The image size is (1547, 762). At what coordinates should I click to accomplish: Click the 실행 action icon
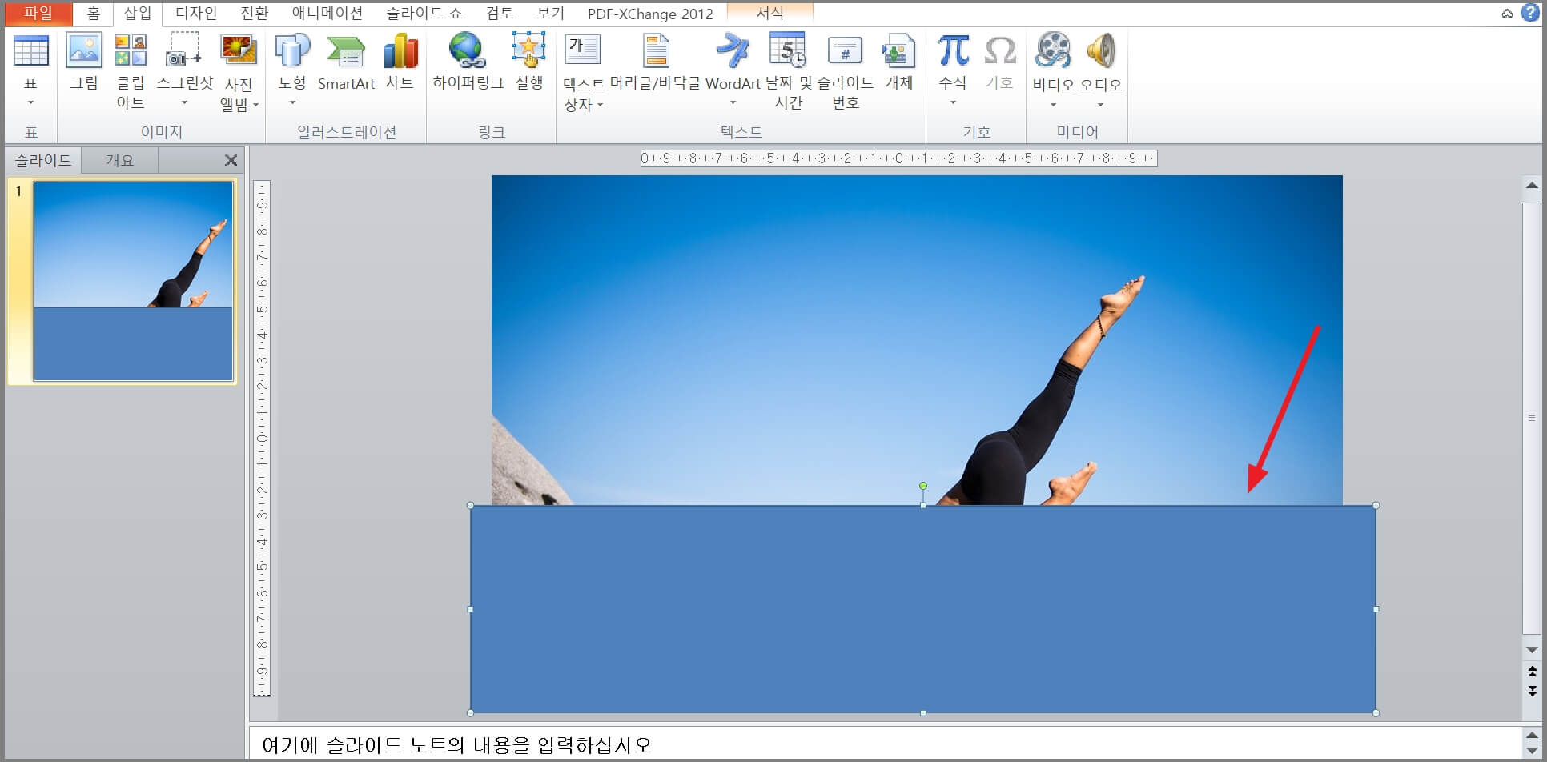(x=529, y=50)
